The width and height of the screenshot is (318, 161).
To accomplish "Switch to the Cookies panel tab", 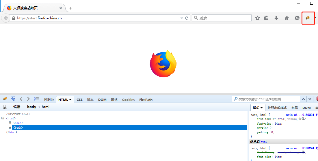I will 128,100.
